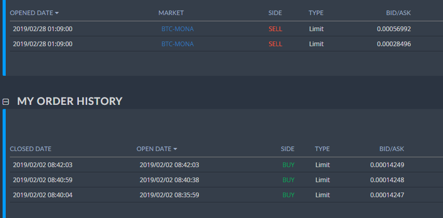This screenshot has width=443, height=218.
Task: Sort open orders by Market column
Action: click(x=171, y=12)
